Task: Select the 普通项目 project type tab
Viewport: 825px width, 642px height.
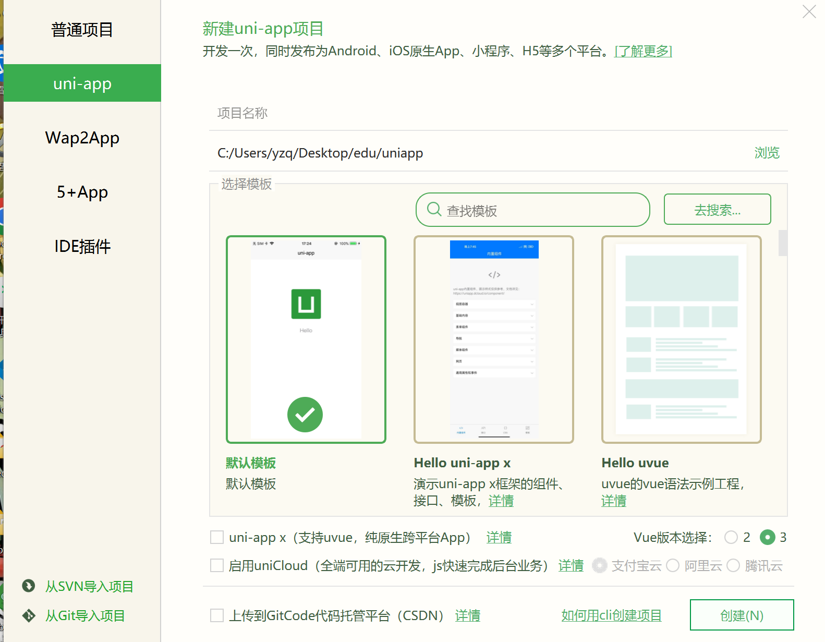Action: [82, 30]
